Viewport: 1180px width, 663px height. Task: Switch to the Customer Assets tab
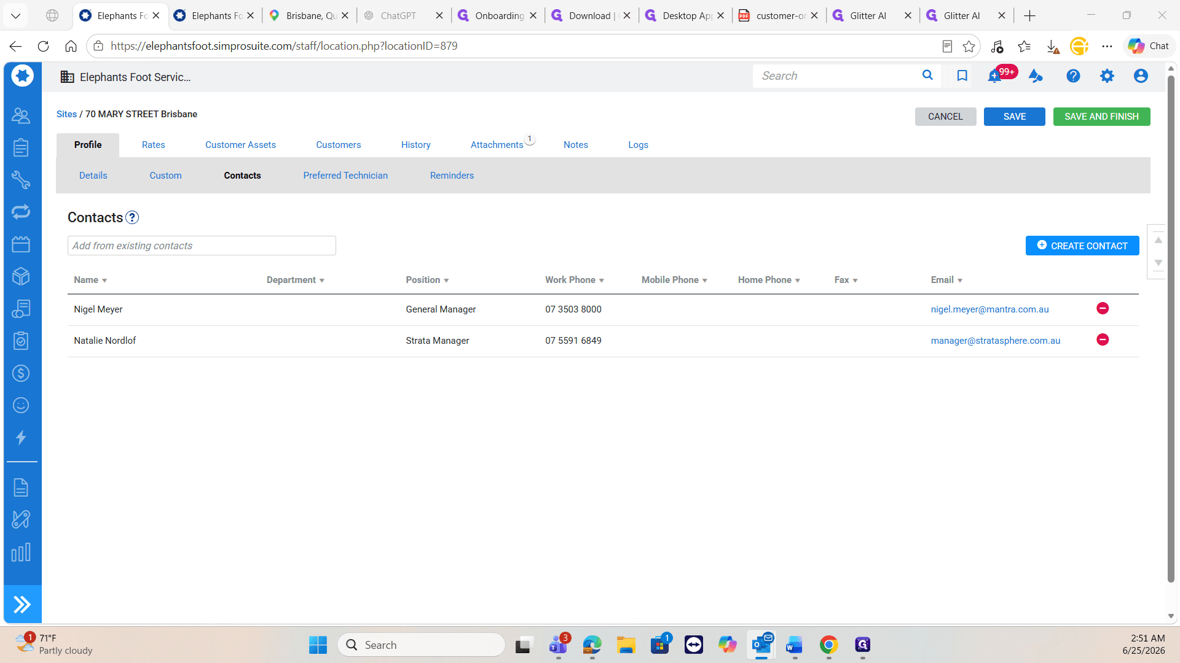pyautogui.click(x=240, y=145)
